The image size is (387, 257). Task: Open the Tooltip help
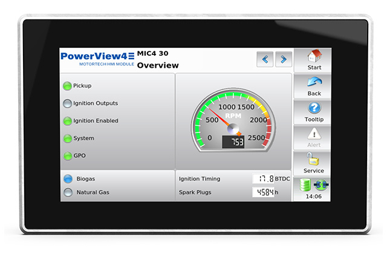click(x=314, y=112)
